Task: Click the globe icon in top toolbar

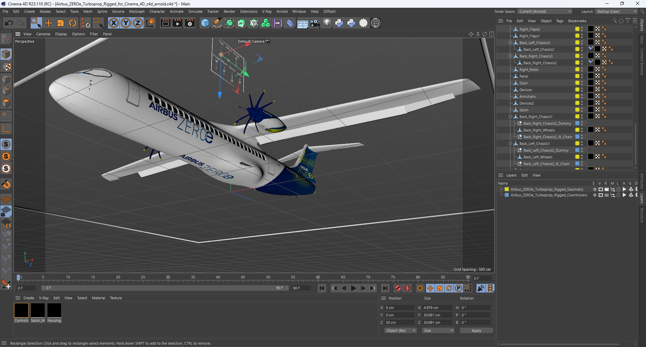Action: click(x=375, y=23)
